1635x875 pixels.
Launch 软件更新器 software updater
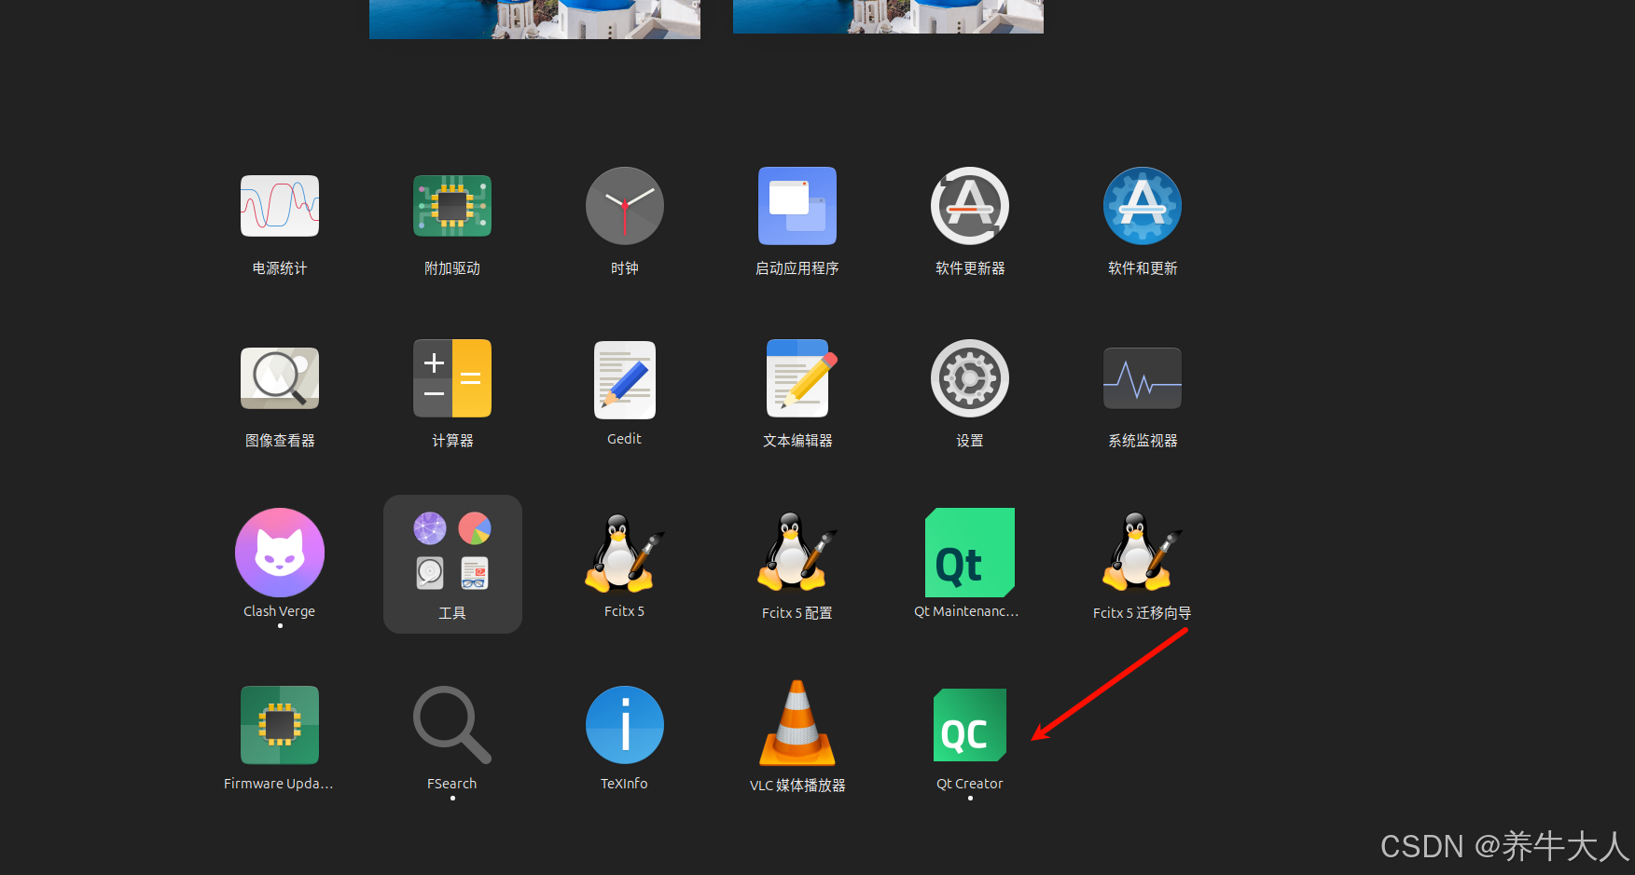[970, 206]
